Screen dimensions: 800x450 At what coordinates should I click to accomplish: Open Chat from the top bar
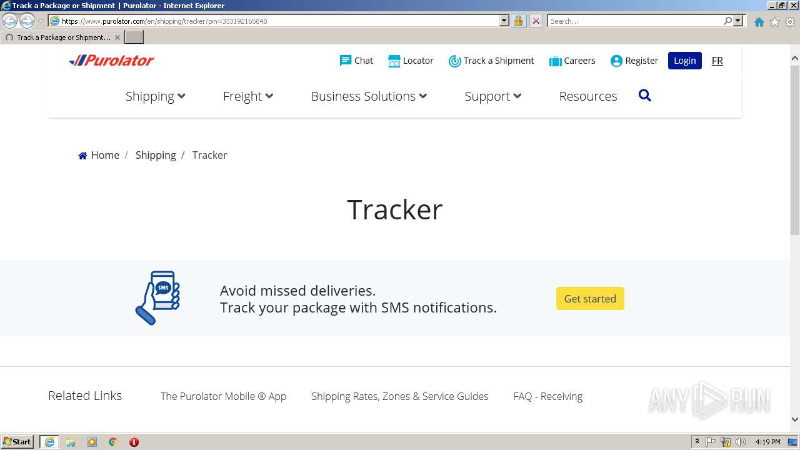point(356,61)
